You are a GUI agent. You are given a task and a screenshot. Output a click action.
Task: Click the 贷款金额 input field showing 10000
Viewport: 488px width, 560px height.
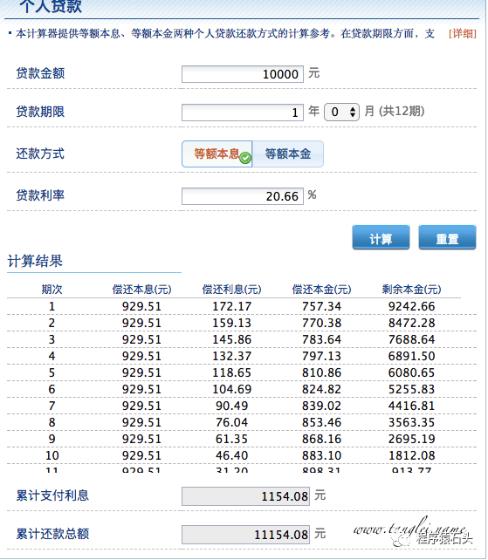pos(243,74)
